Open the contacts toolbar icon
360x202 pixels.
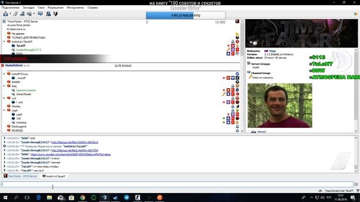coord(48,14)
